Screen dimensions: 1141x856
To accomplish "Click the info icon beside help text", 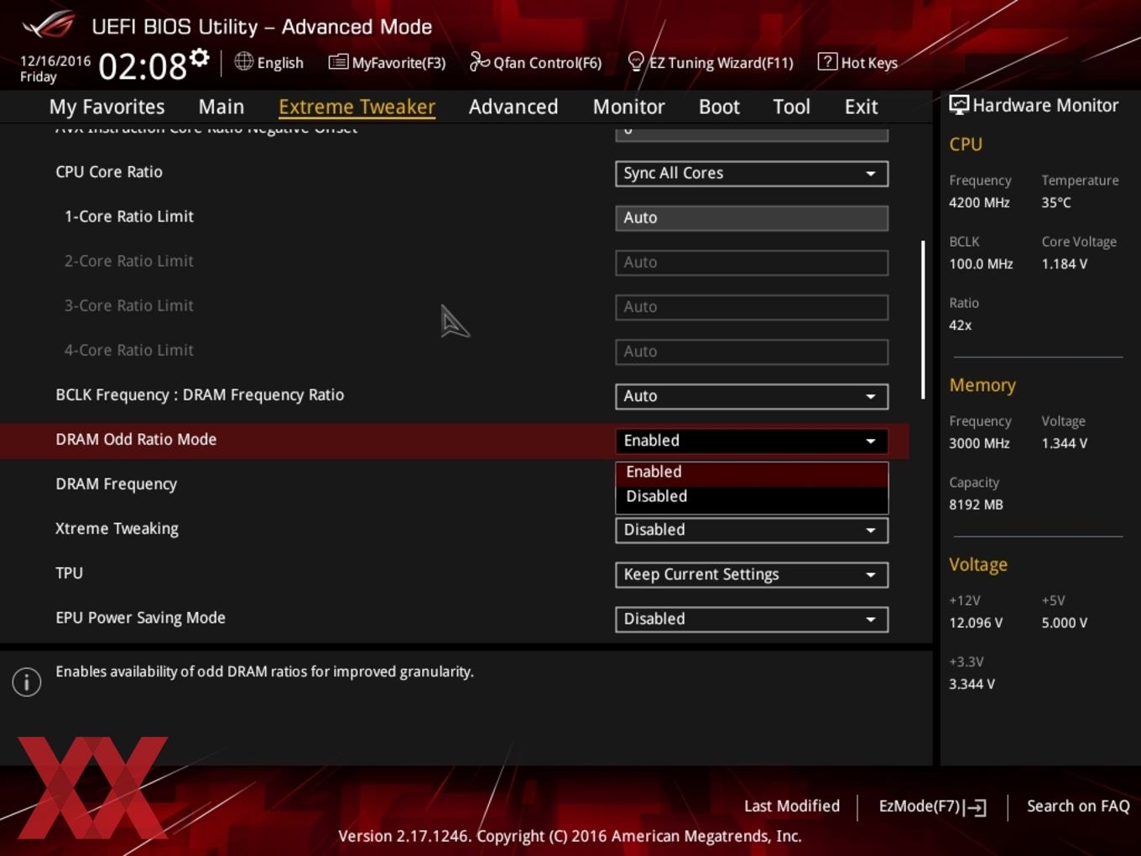I will coord(27,681).
